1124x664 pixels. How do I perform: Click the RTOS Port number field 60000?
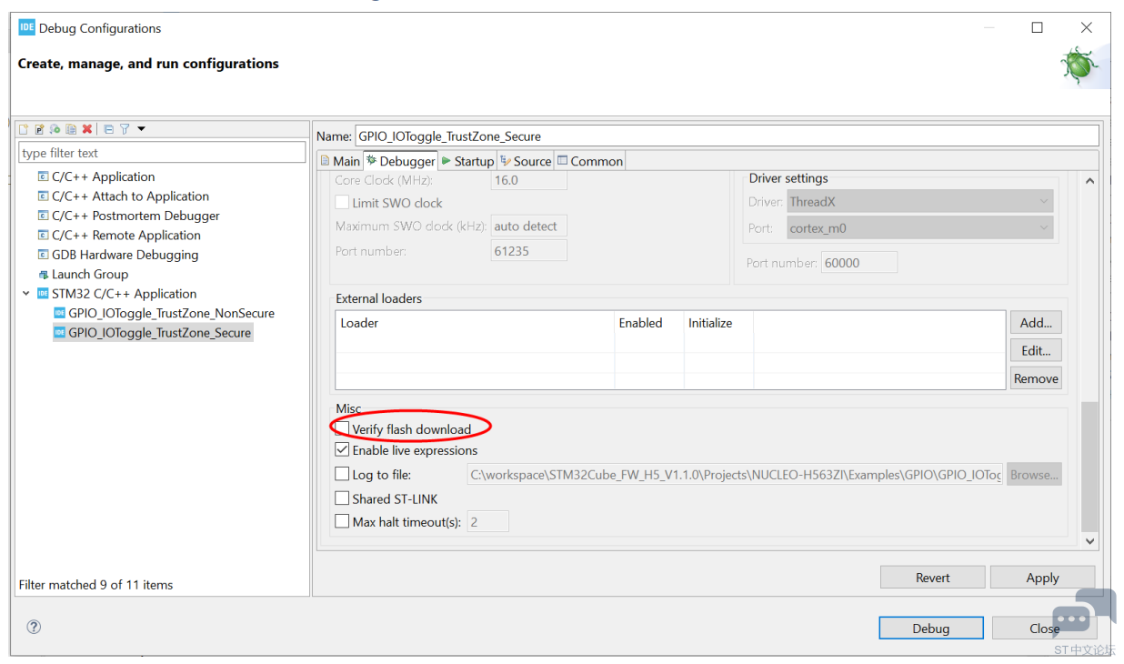(858, 263)
